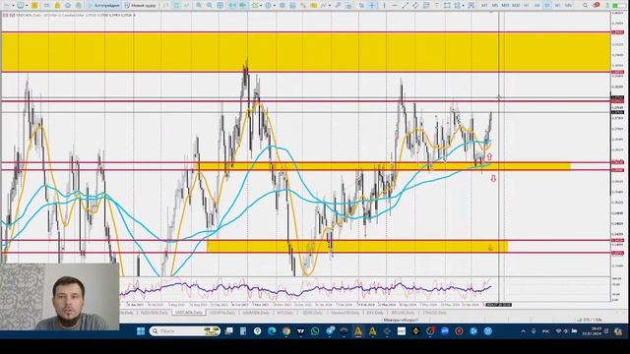Open the red notifications badge icon

click(597, 5)
